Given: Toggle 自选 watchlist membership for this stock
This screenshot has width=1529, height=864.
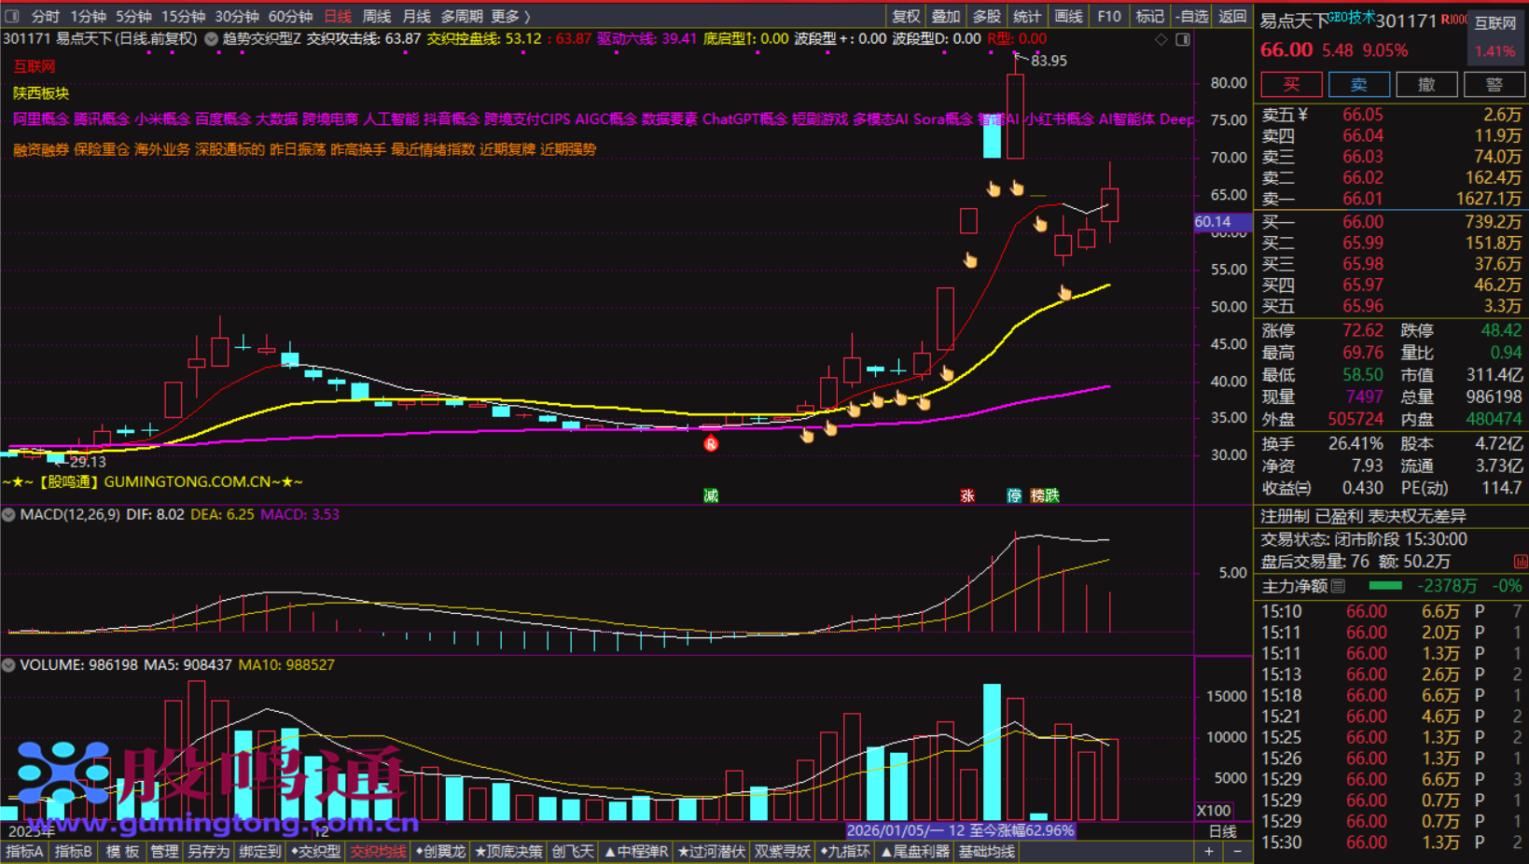Looking at the screenshot, I should (x=1191, y=16).
